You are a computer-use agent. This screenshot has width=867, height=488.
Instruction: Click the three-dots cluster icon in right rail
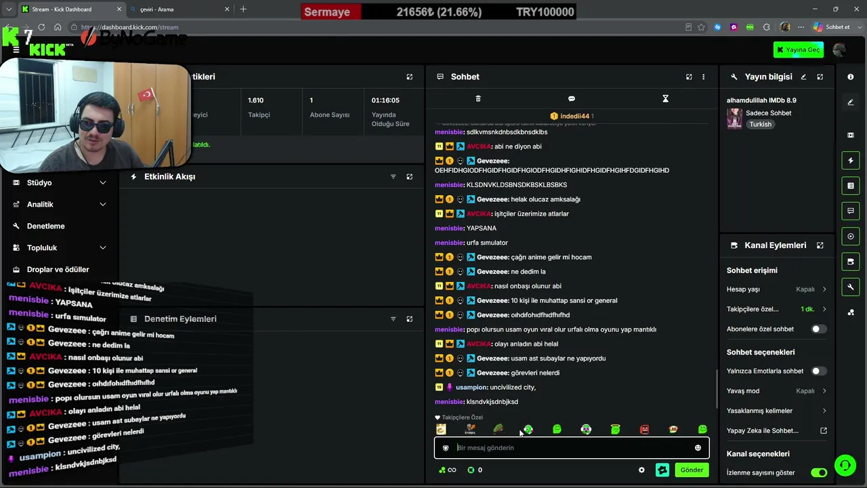[x=851, y=312]
